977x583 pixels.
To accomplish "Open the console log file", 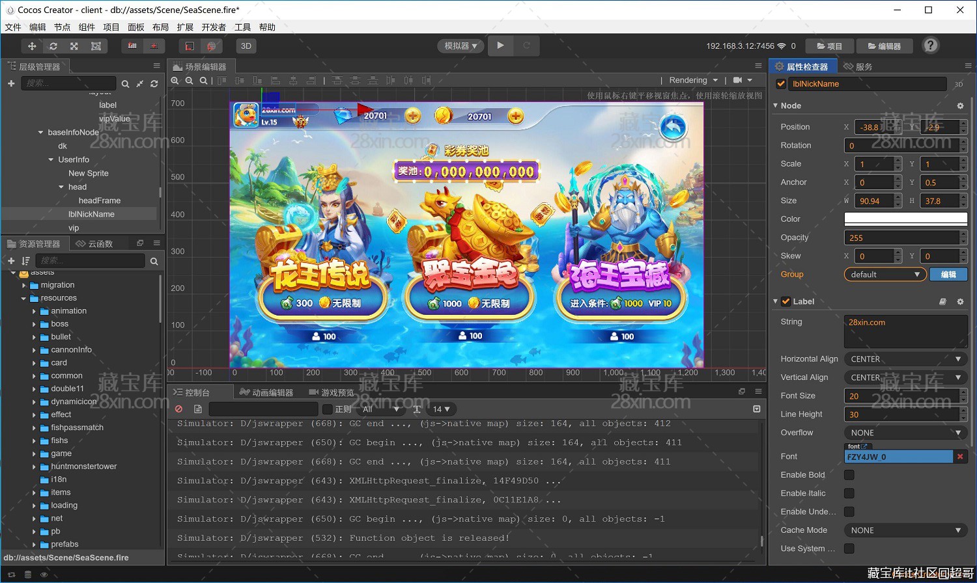I will (198, 409).
